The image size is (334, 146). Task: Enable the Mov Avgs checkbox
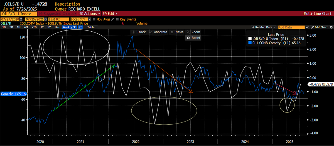[94, 19]
